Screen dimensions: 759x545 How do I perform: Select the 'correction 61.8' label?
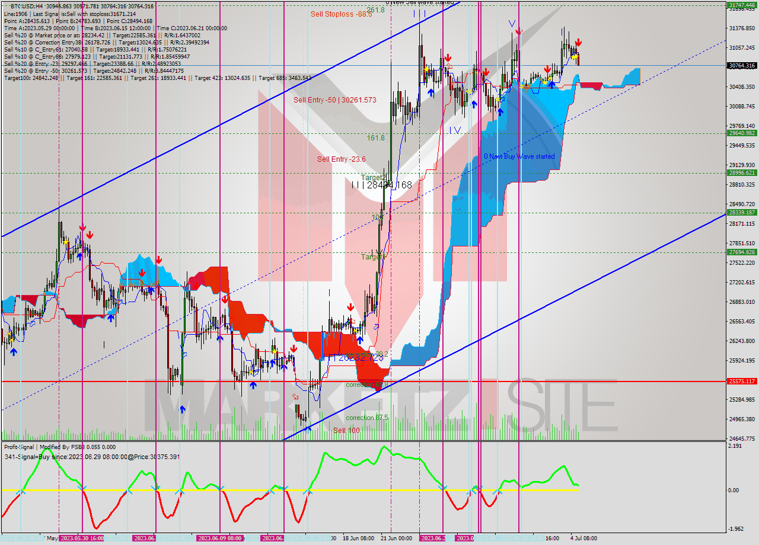point(367,384)
